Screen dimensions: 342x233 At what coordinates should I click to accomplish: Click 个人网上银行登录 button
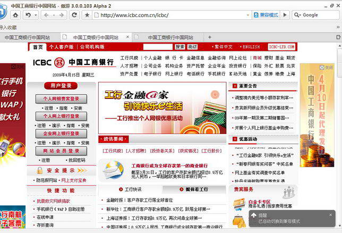[x=61, y=117]
